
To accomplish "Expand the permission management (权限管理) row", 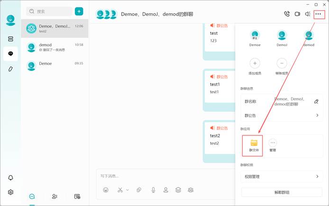I will click(x=282, y=177).
